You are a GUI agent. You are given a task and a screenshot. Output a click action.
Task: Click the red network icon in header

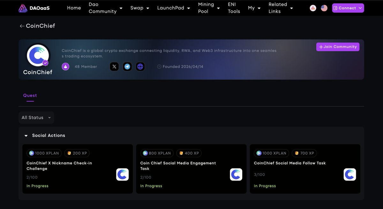pyautogui.click(x=313, y=8)
